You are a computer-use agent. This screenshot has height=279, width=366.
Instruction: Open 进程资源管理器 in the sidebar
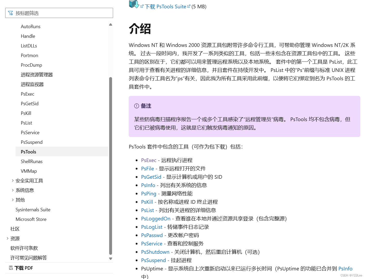(x=37, y=75)
